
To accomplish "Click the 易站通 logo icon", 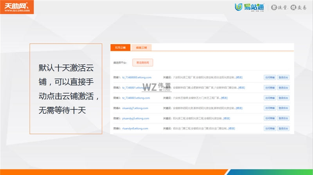I will (238, 7).
